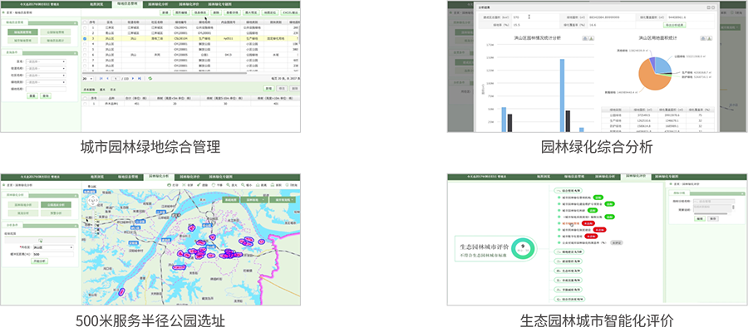Click the start analysis button under the buffer distance field

point(40,261)
